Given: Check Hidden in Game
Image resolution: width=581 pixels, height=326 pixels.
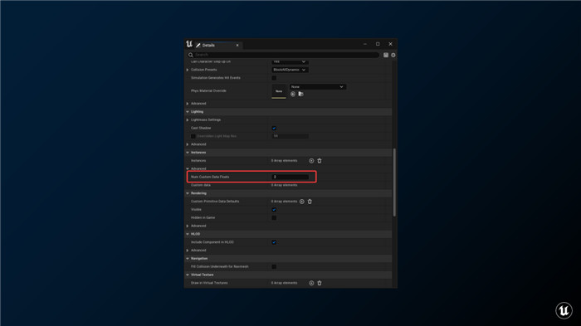Looking at the screenshot, I should (x=274, y=218).
